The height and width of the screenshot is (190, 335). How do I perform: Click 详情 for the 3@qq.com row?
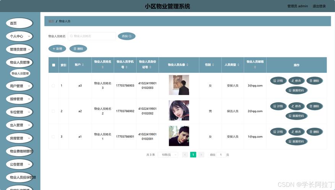(x=278, y=81)
